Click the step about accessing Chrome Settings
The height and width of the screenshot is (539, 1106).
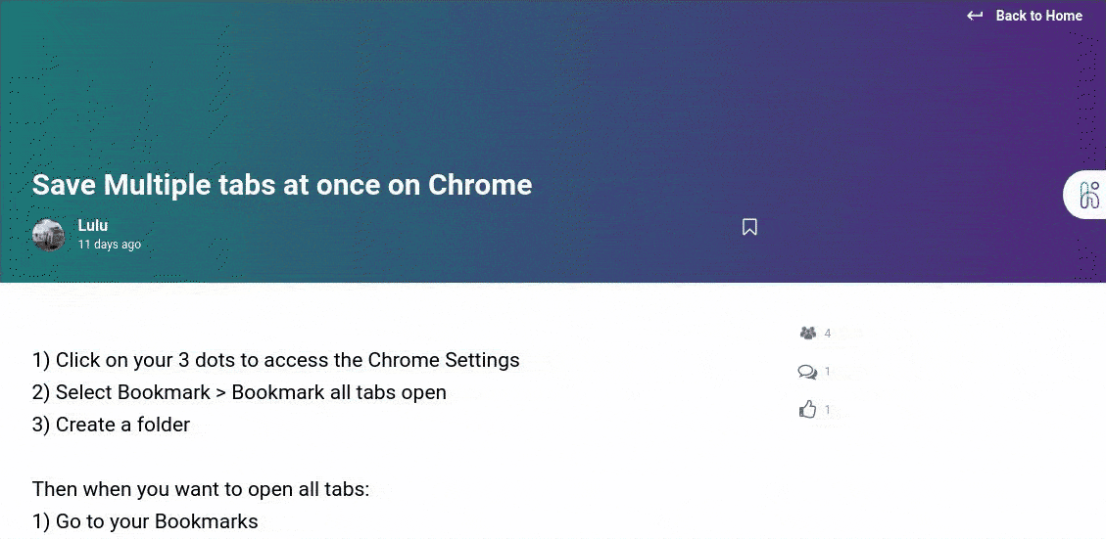click(276, 360)
